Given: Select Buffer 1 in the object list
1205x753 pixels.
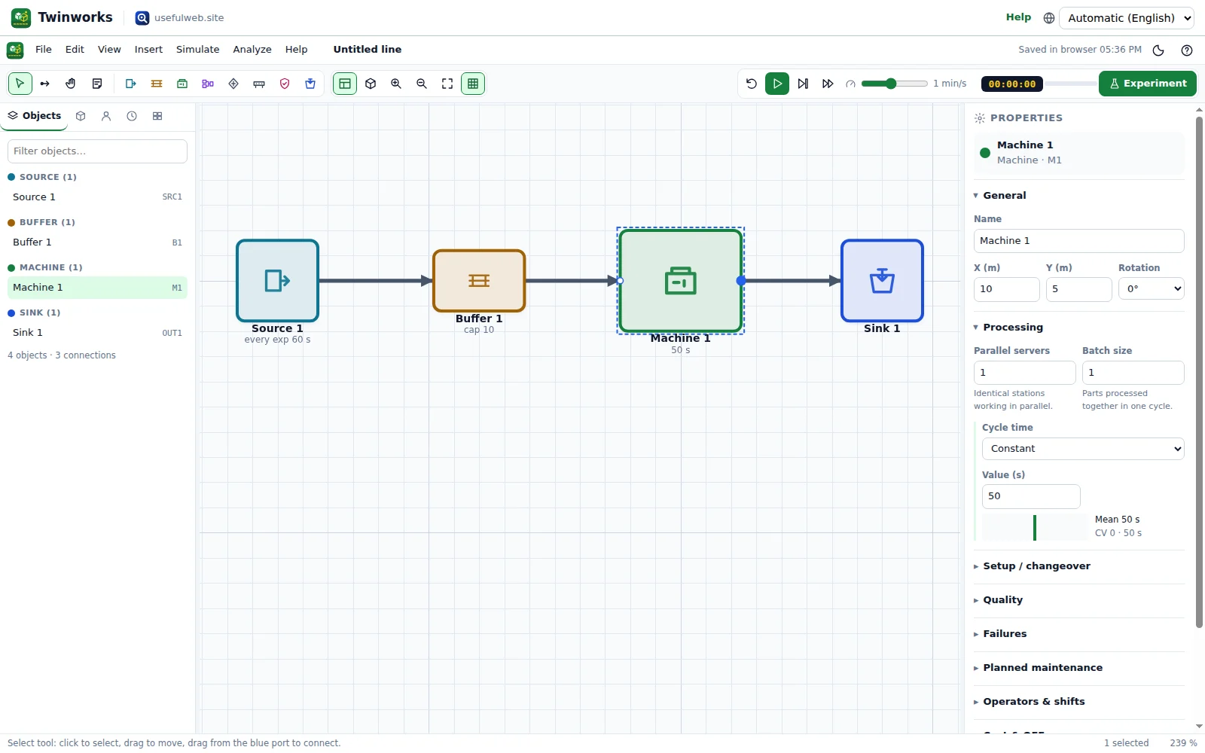Looking at the screenshot, I should [x=97, y=242].
